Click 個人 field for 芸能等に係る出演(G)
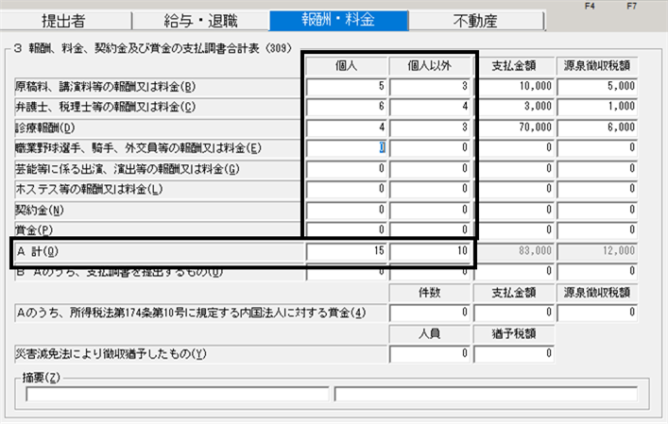 (346, 169)
